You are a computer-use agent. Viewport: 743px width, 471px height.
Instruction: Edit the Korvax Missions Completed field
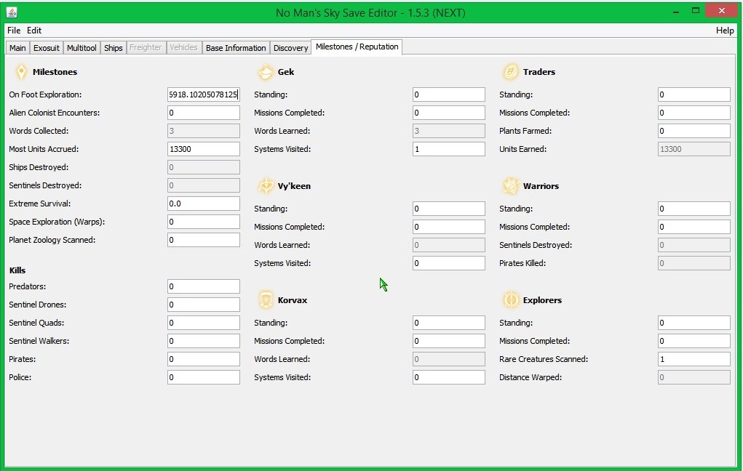[449, 341]
